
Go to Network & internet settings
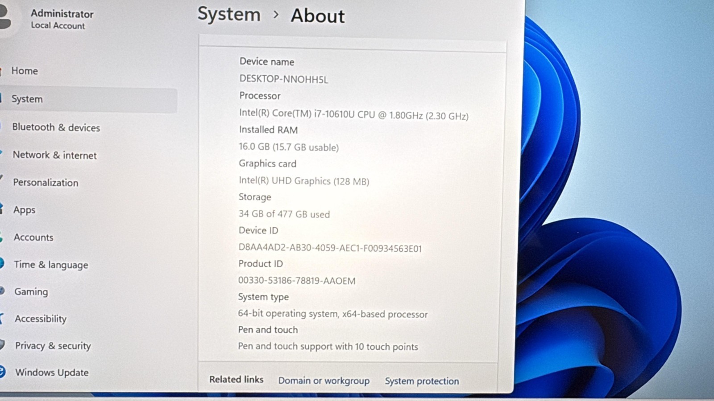pyautogui.click(x=54, y=155)
